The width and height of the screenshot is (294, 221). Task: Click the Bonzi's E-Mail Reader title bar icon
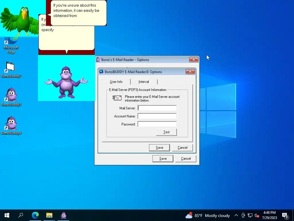98,60
